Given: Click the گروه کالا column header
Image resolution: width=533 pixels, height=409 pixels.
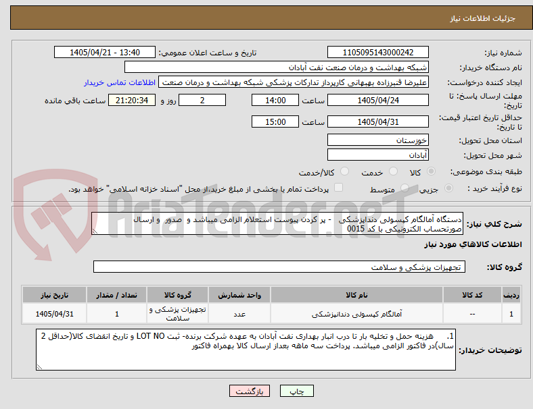Looking at the screenshot, I should tap(177, 295).
